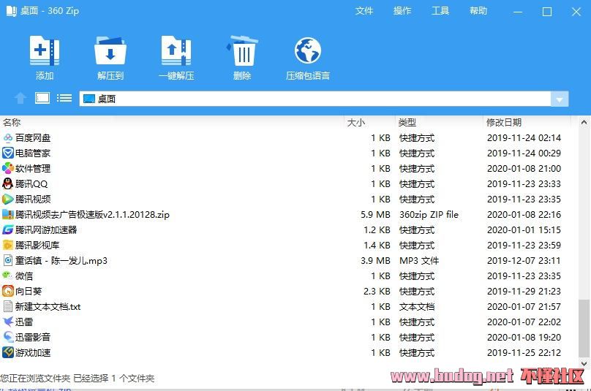The width and height of the screenshot is (591, 391).
Task: Select the zip archive file icon
Action: pos(7,215)
